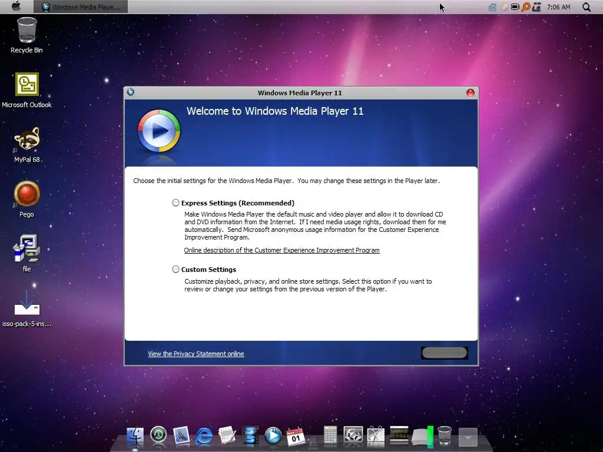This screenshot has width=603, height=452.
Task: Open the Console warning icon in dock
Action: click(x=399, y=435)
